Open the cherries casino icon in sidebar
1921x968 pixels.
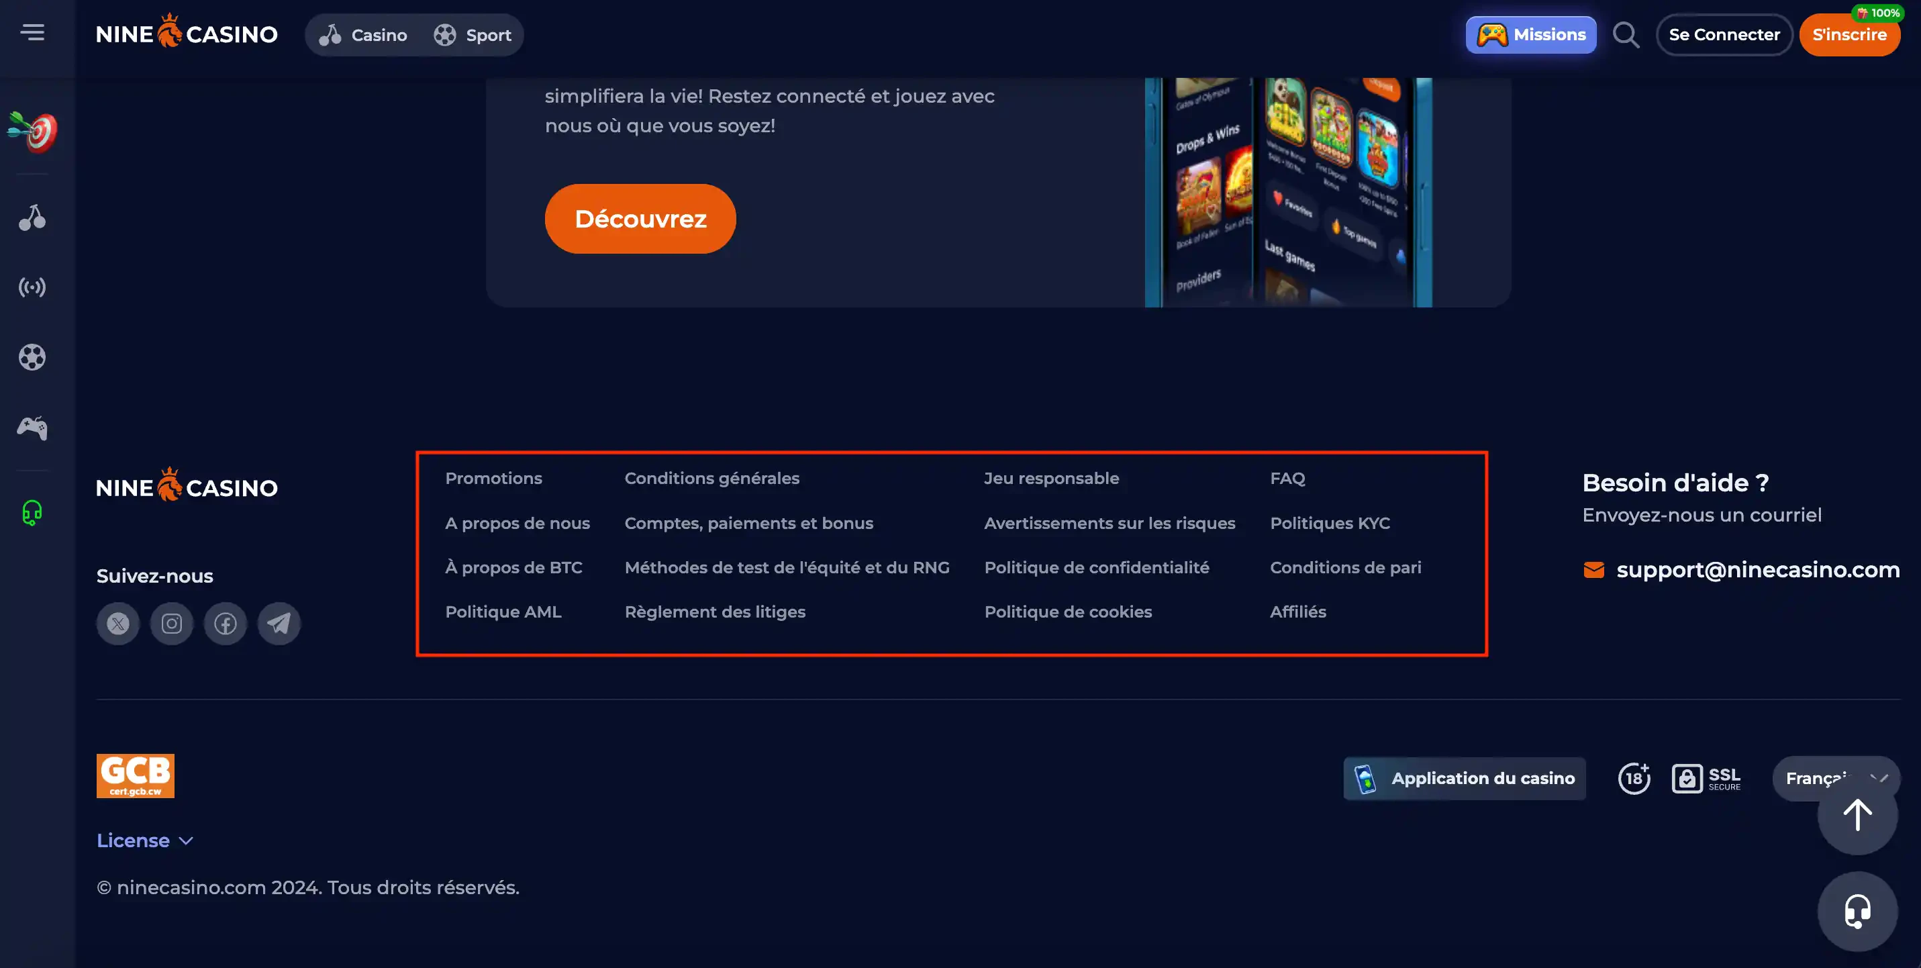[32, 217]
